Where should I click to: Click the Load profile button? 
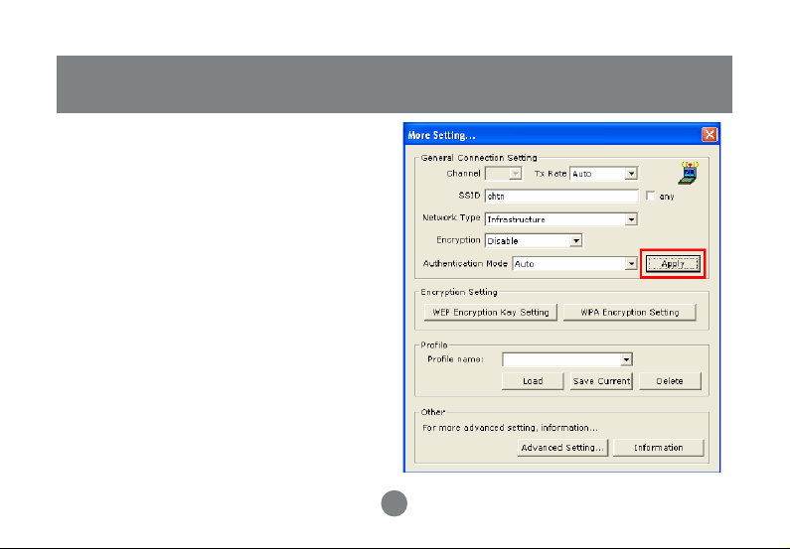pyautogui.click(x=533, y=381)
